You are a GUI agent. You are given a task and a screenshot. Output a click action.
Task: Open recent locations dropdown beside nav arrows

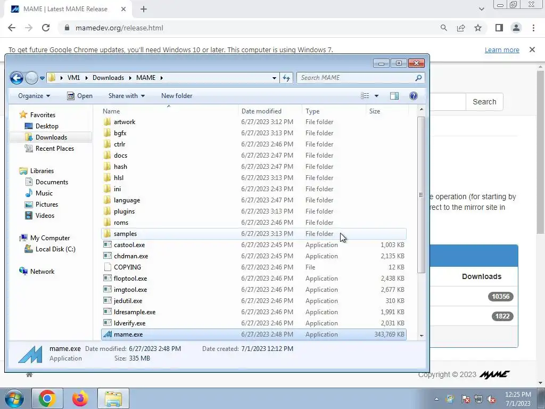pos(42,78)
